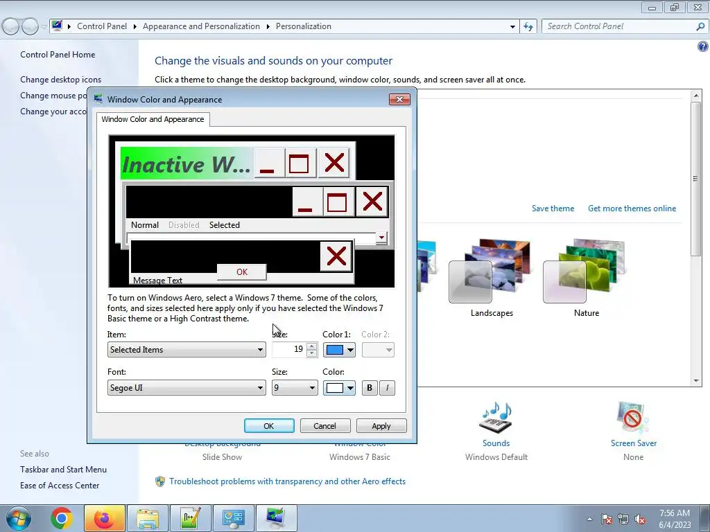Select the Nature theme thumbnail

point(586,272)
